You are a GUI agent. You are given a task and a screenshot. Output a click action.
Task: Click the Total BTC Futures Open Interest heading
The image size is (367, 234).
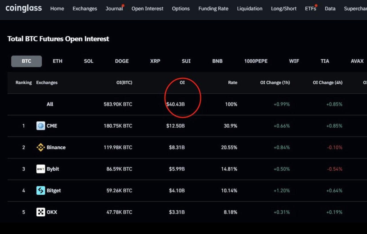tap(58, 39)
